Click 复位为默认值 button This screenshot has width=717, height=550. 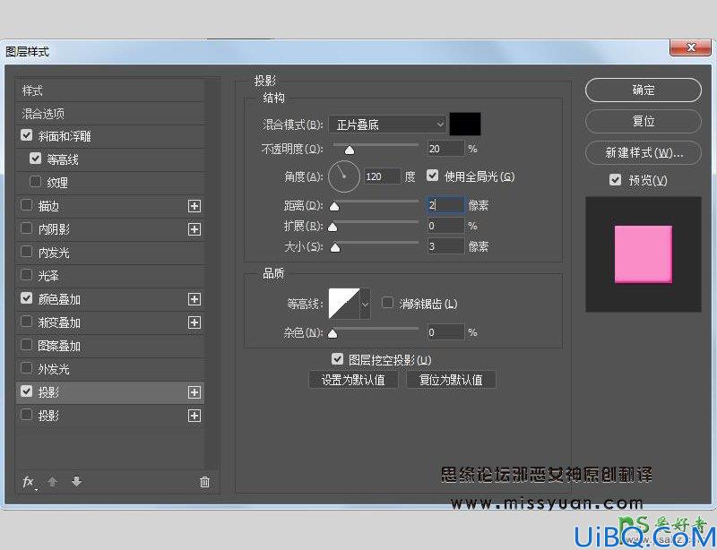coord(451,380)
